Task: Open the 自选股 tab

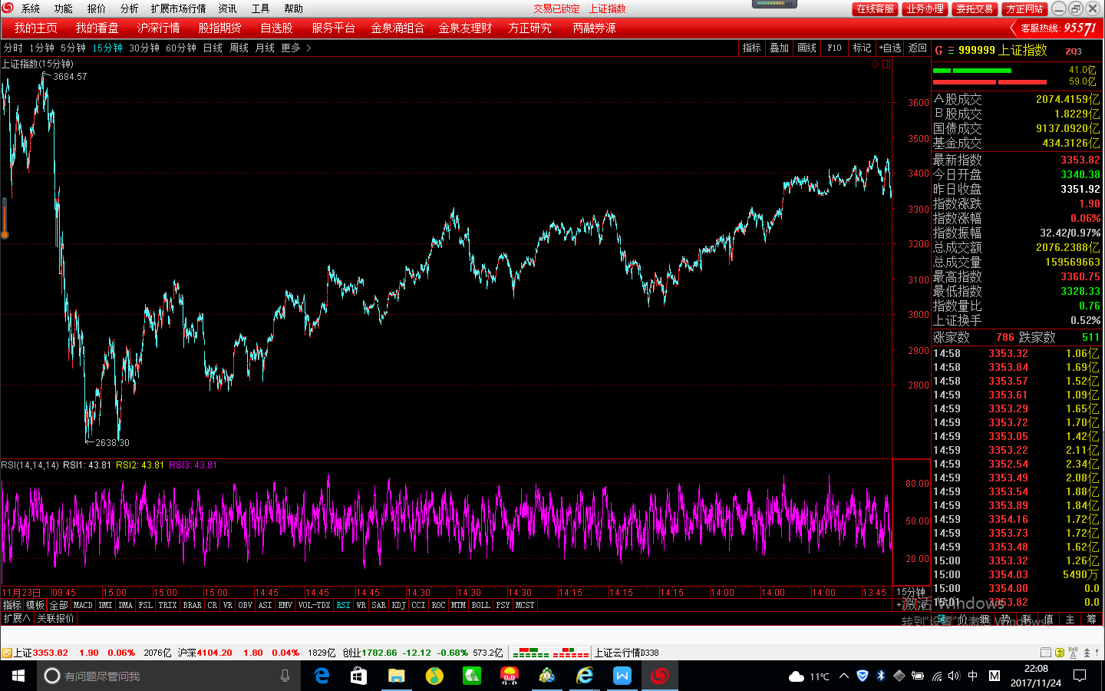Action: [x=276, y=28]
